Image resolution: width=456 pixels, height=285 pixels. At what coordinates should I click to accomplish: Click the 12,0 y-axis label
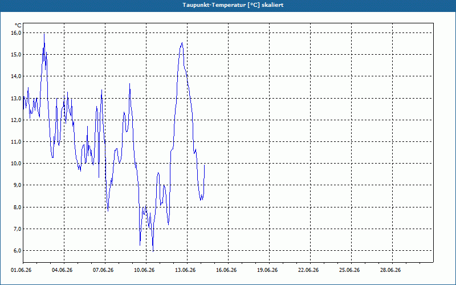click(x=16, y=120)
